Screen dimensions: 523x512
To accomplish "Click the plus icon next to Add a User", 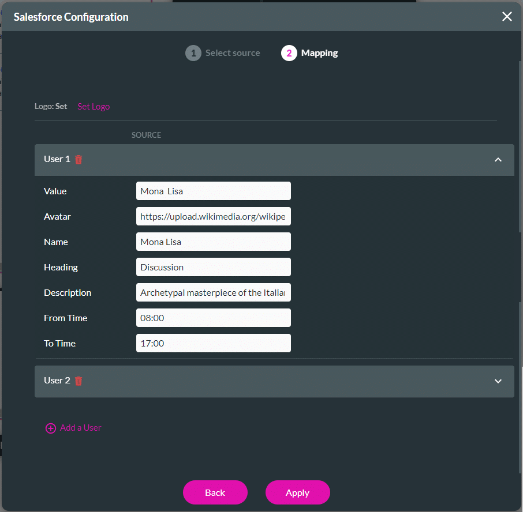I will click(51, 428).
